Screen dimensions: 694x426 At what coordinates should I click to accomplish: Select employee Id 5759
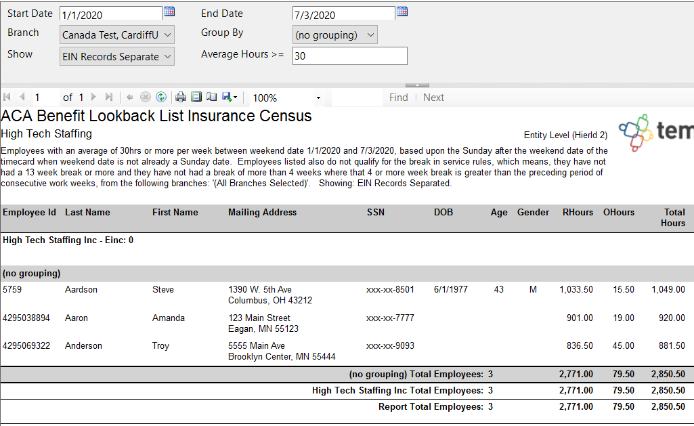(12, 289)
